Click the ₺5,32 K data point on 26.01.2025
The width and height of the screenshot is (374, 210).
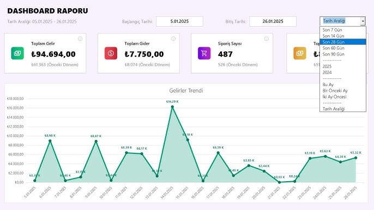click(x=355, y=158)
